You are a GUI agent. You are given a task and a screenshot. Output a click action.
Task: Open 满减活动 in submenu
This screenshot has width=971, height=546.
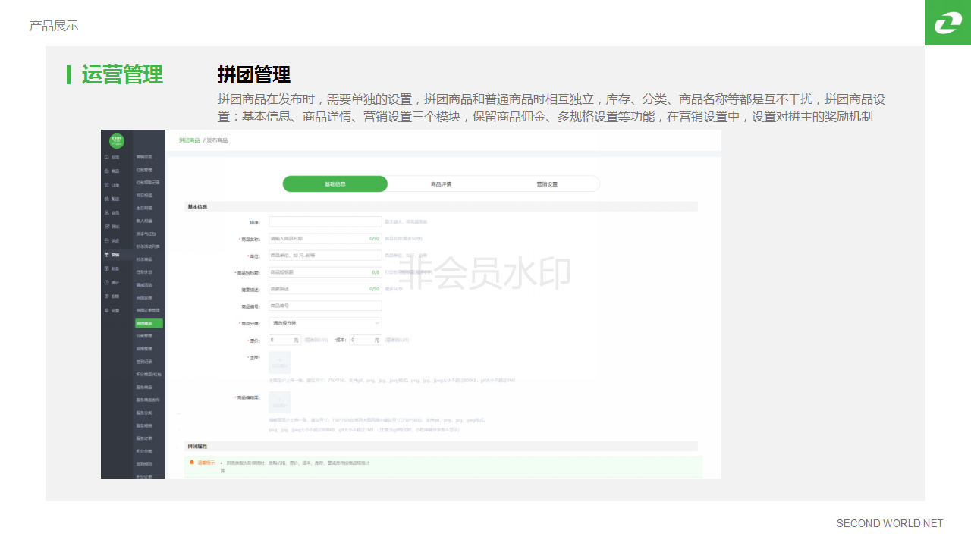(144, 284)
